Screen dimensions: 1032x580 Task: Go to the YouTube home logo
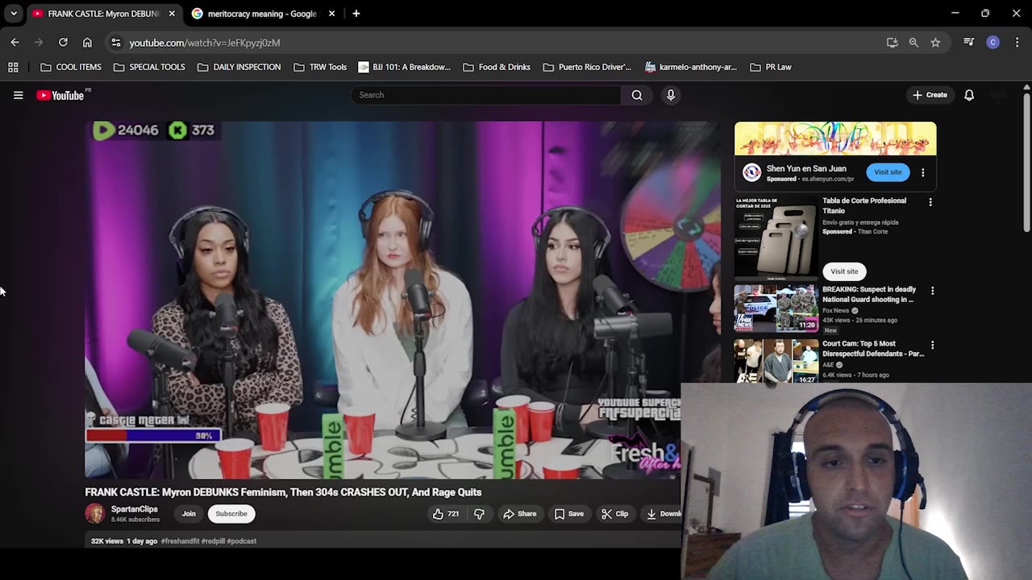click(x=60, y=95)
